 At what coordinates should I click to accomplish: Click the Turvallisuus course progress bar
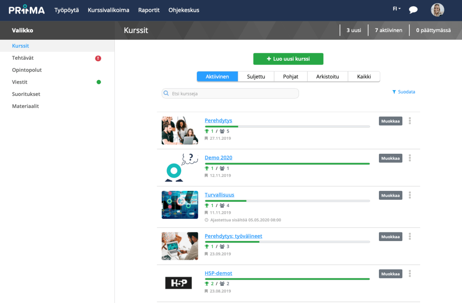[x=287, y=200]
